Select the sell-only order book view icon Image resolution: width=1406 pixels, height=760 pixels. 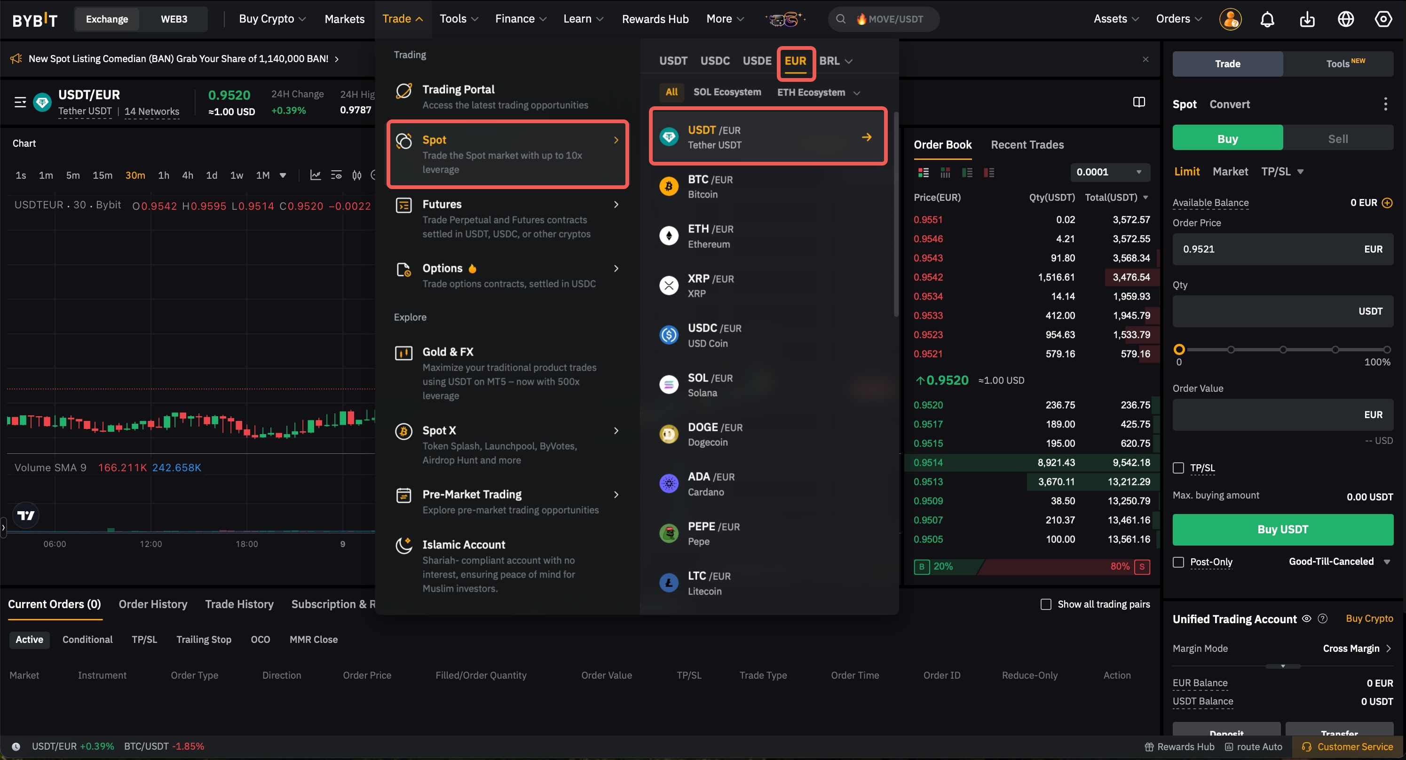[x=988, y=173]
